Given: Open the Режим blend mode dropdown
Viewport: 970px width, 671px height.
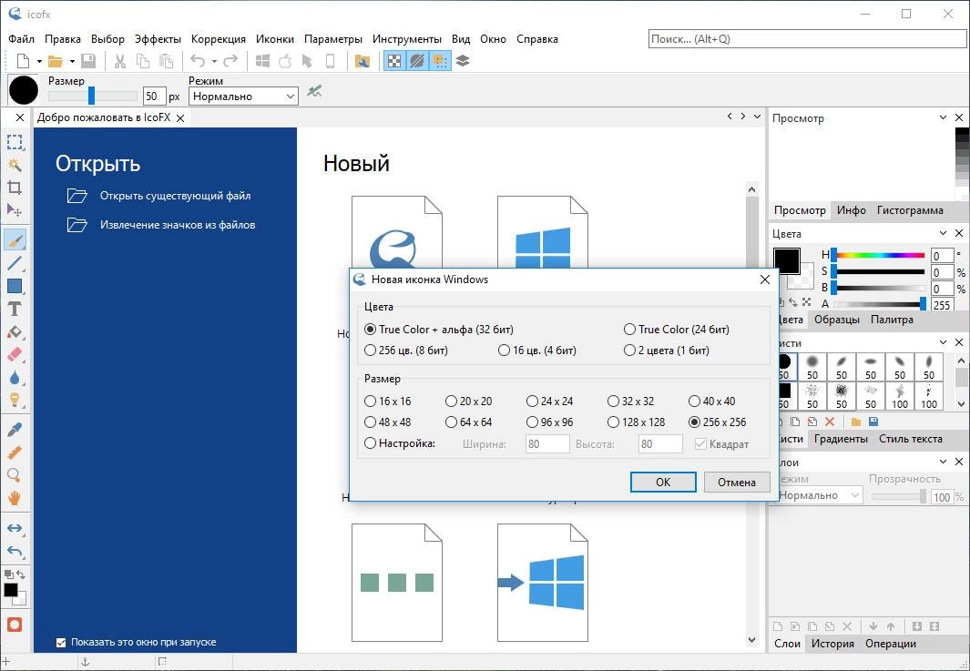Looking at the screenshot, I should 244,96.
